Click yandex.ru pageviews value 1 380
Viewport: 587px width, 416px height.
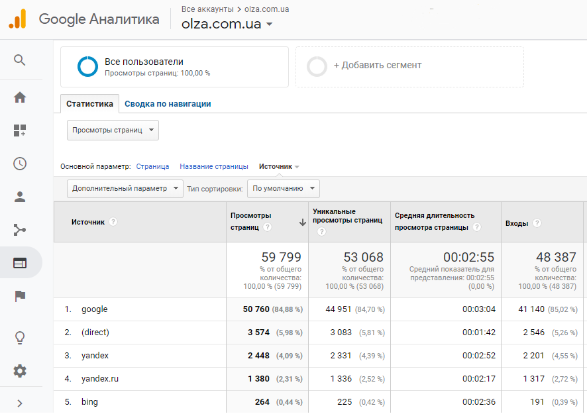258,379
